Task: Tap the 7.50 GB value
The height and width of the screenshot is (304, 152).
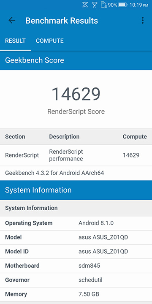Action: [x=89, y=294]
